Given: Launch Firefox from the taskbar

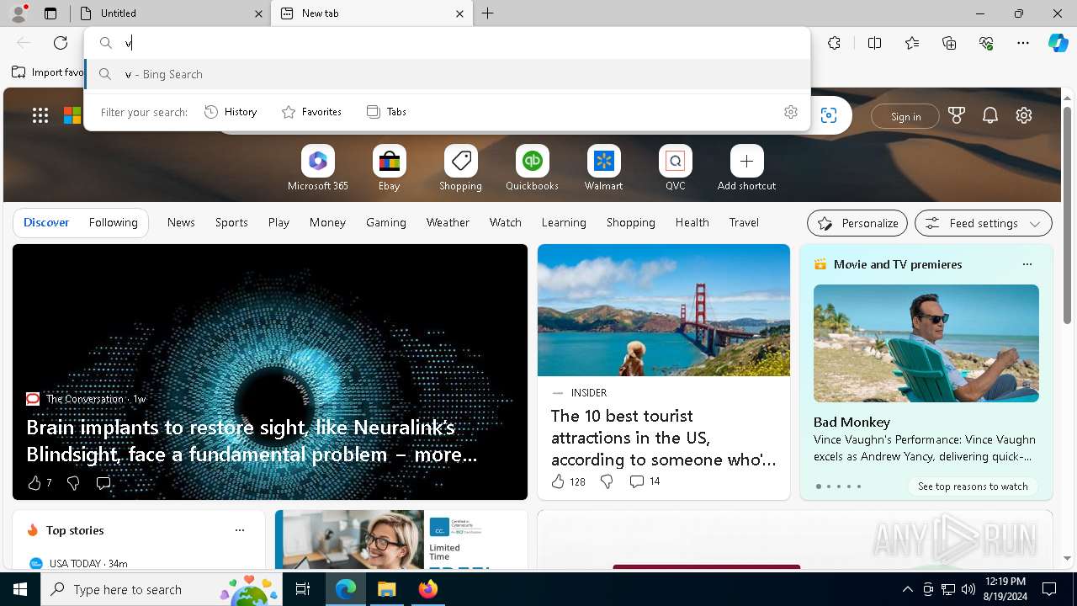Looking at the screenshot, I should point(427,589).
